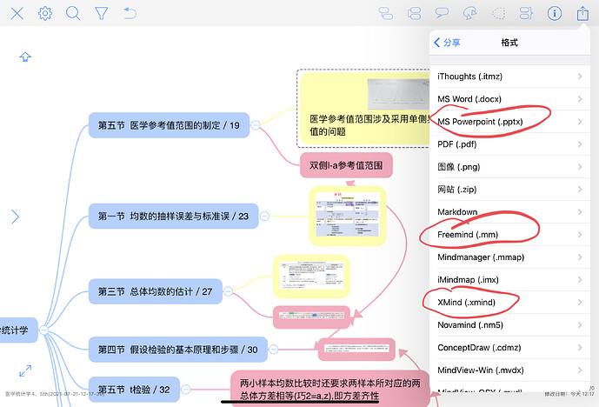Collapse branch of 总体均数的估计 node
This screenshot has height=407, width=599.
(x=228, y=291)
